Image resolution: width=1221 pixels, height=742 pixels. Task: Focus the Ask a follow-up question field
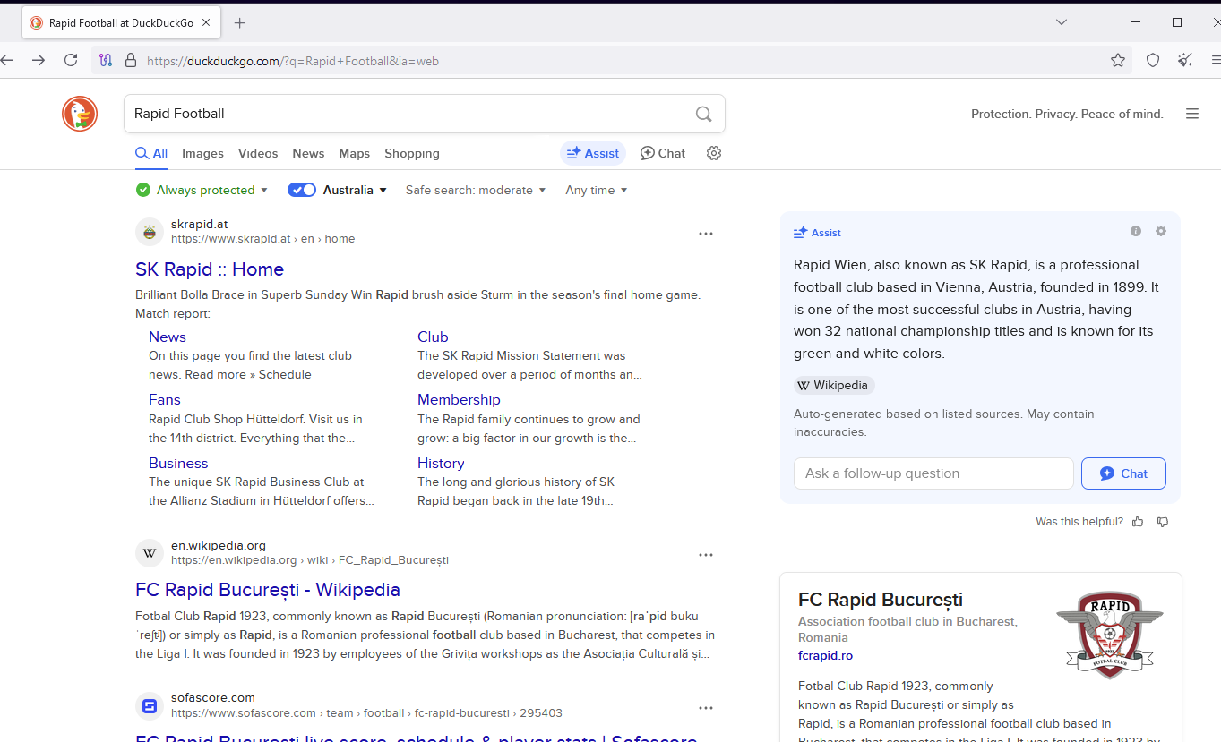[933, 473]
